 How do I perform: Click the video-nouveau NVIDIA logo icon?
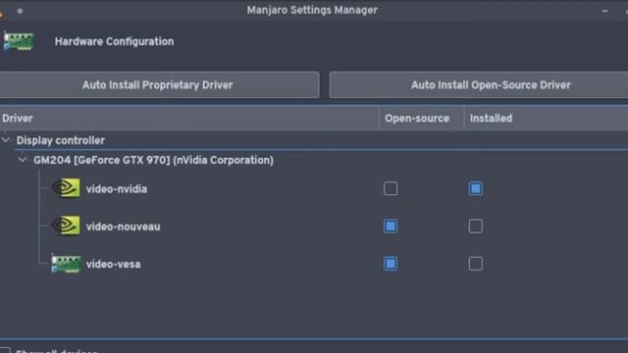66,226
